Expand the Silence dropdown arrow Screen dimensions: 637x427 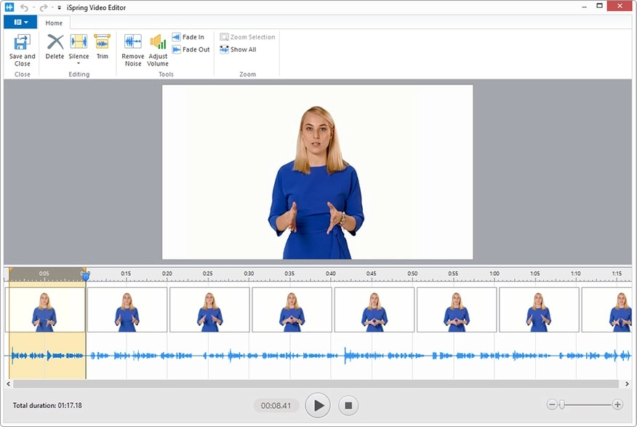click(x=79, y=63)
